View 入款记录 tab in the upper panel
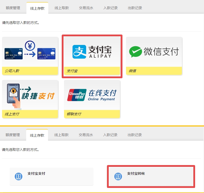Image resolution: width=204 pixels, height=193 pixels. point(111,8)
